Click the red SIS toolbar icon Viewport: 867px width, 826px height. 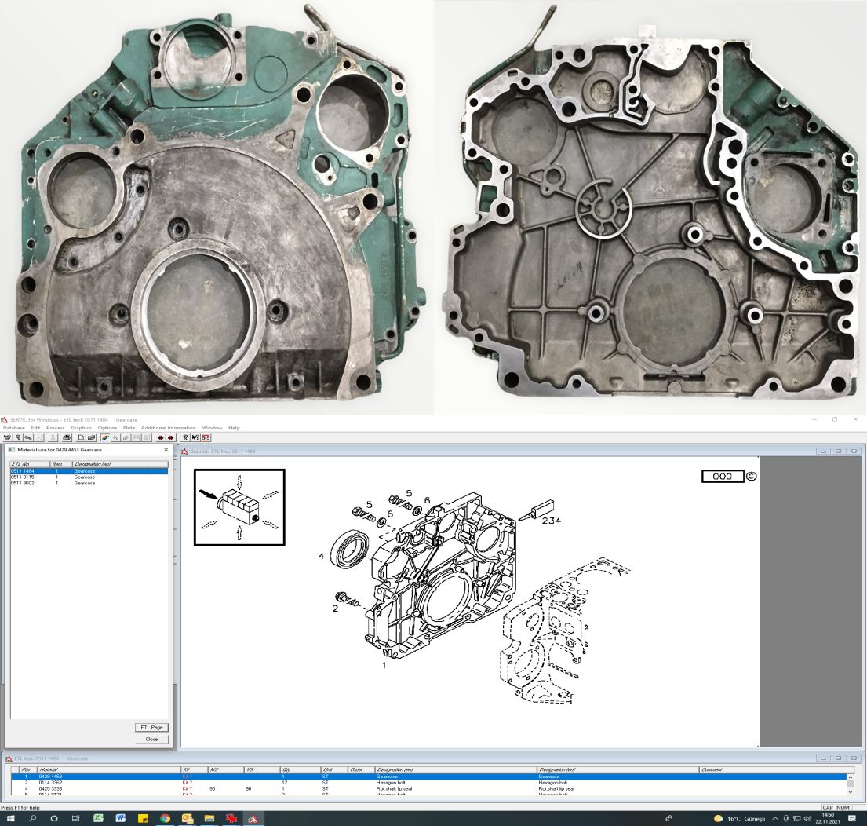[206, 437]
